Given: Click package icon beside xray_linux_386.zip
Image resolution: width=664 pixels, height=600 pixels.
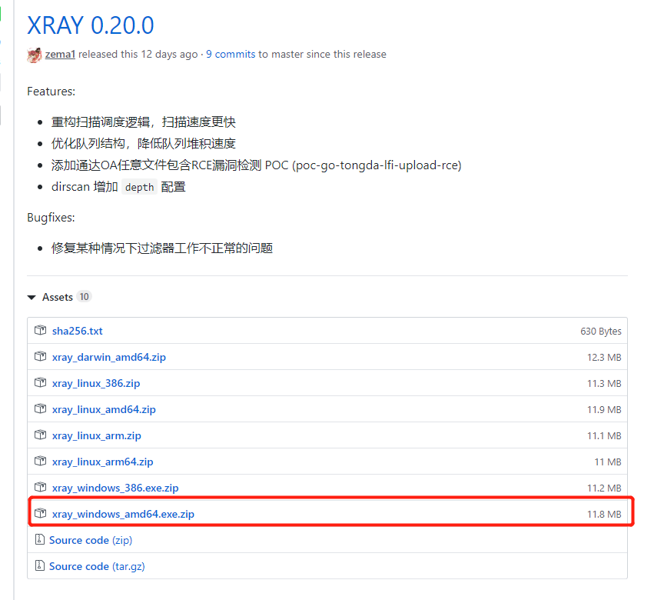Looking at the screenshot, I should (x=40, y=382).
